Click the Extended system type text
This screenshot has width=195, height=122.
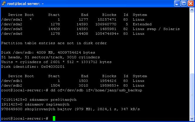pyautogui.click(x=142, y=24)
